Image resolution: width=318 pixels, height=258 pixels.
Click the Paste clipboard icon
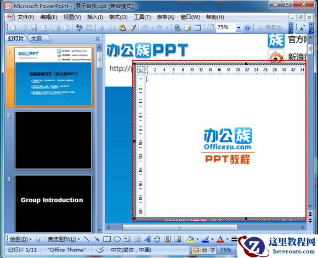(x=122, y=27)
